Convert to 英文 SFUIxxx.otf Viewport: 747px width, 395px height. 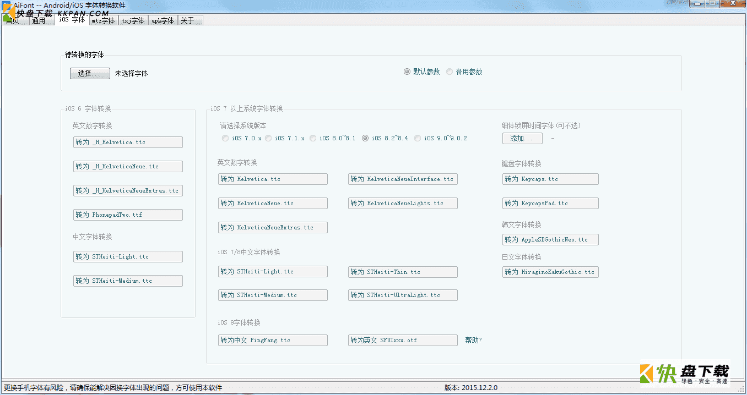pos(403,340)
